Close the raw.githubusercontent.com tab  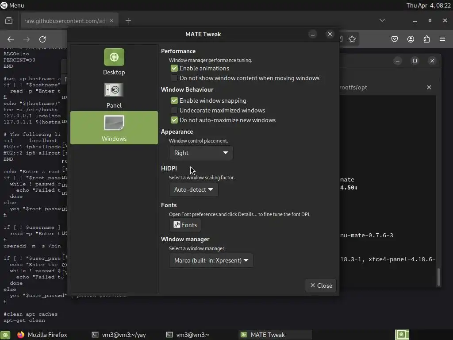pos(111,20)
